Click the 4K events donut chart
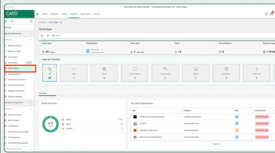Image resolution: width=275 pixels, height=153 pixels. coord(51,124)
